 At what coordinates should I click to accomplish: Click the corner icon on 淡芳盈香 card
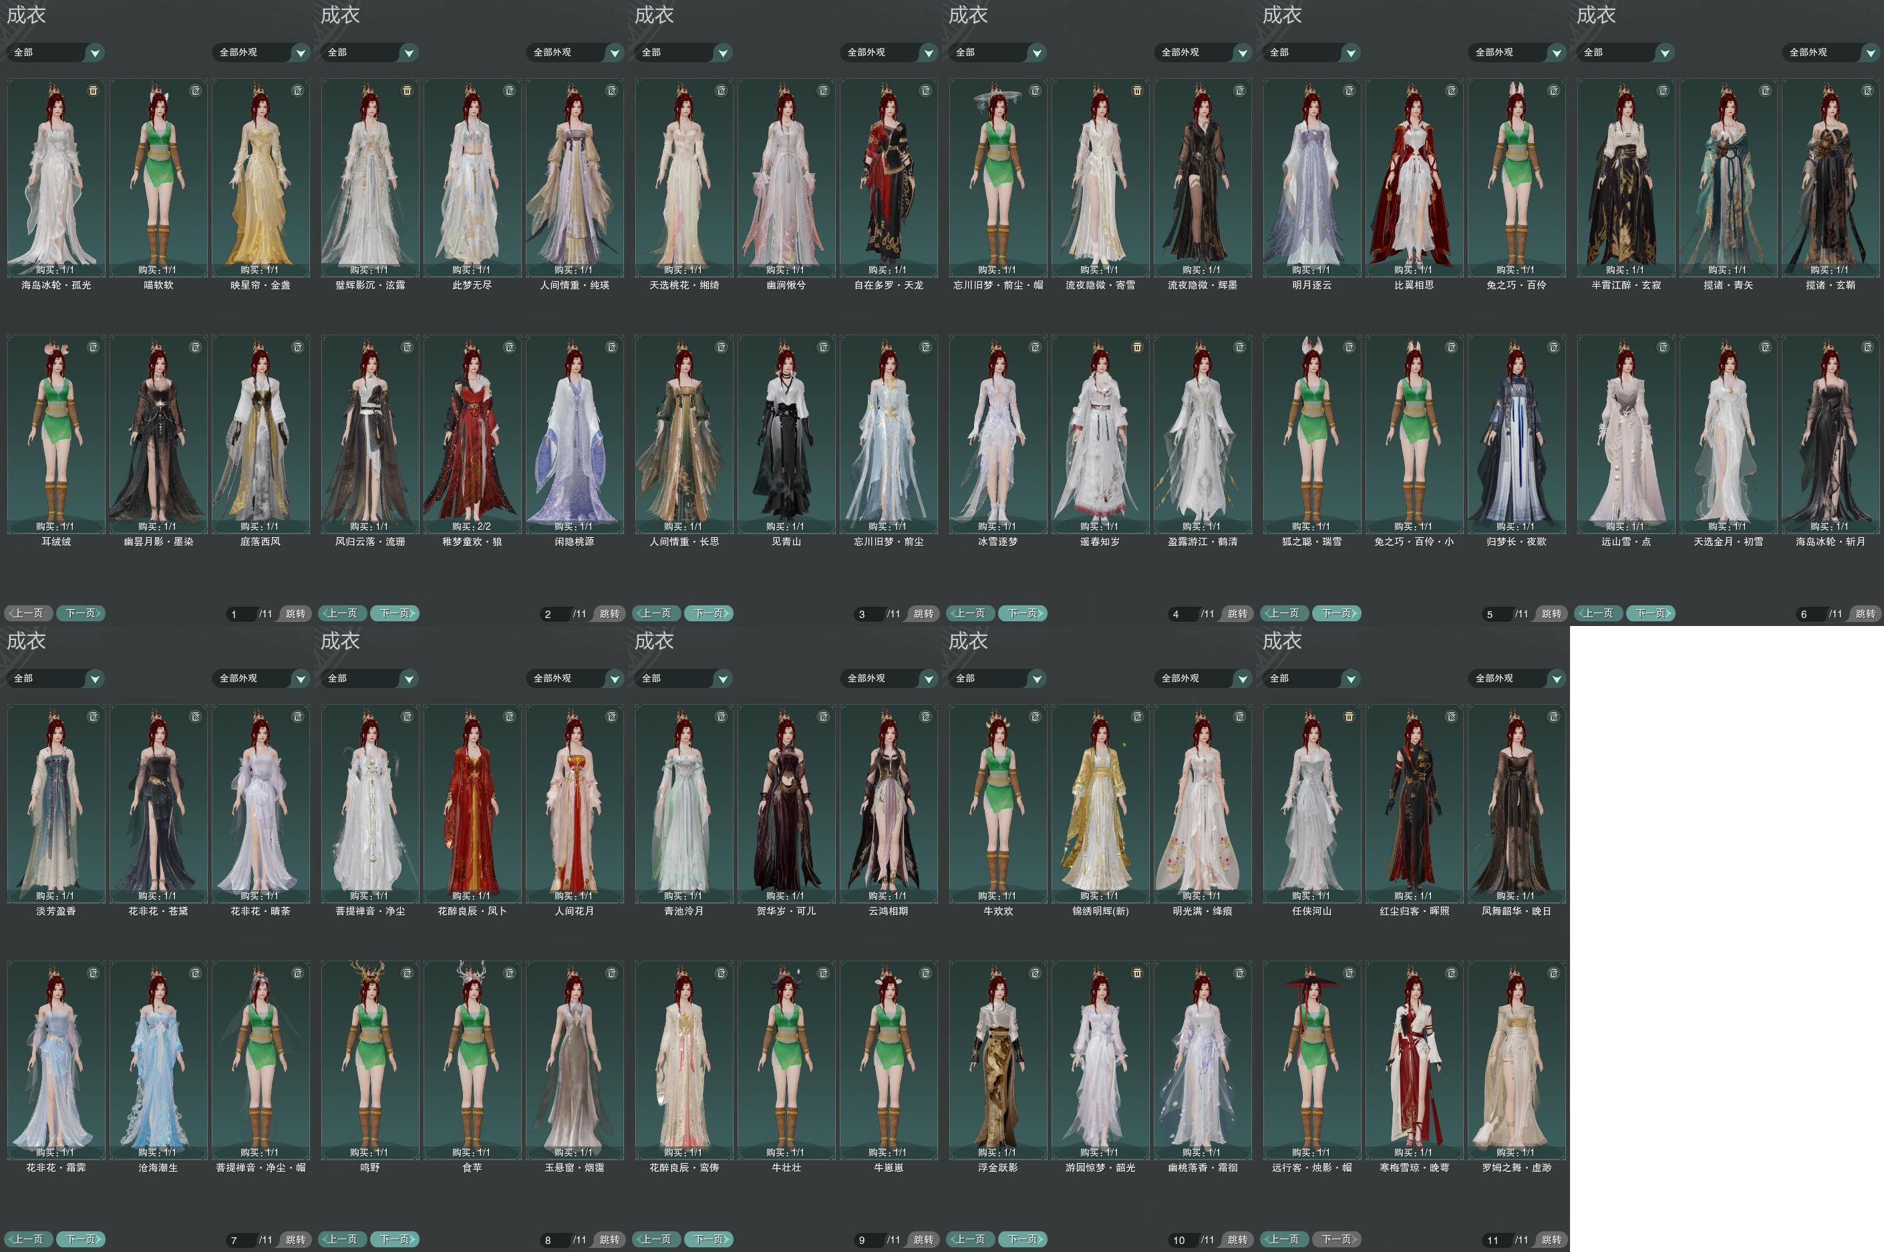tap(94, 716)
